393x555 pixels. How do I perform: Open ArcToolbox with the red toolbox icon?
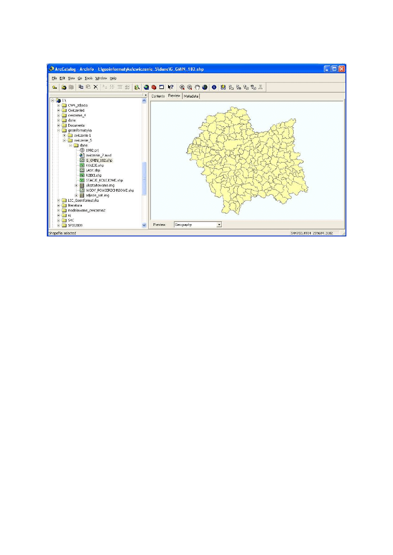(x=154, y=87)
